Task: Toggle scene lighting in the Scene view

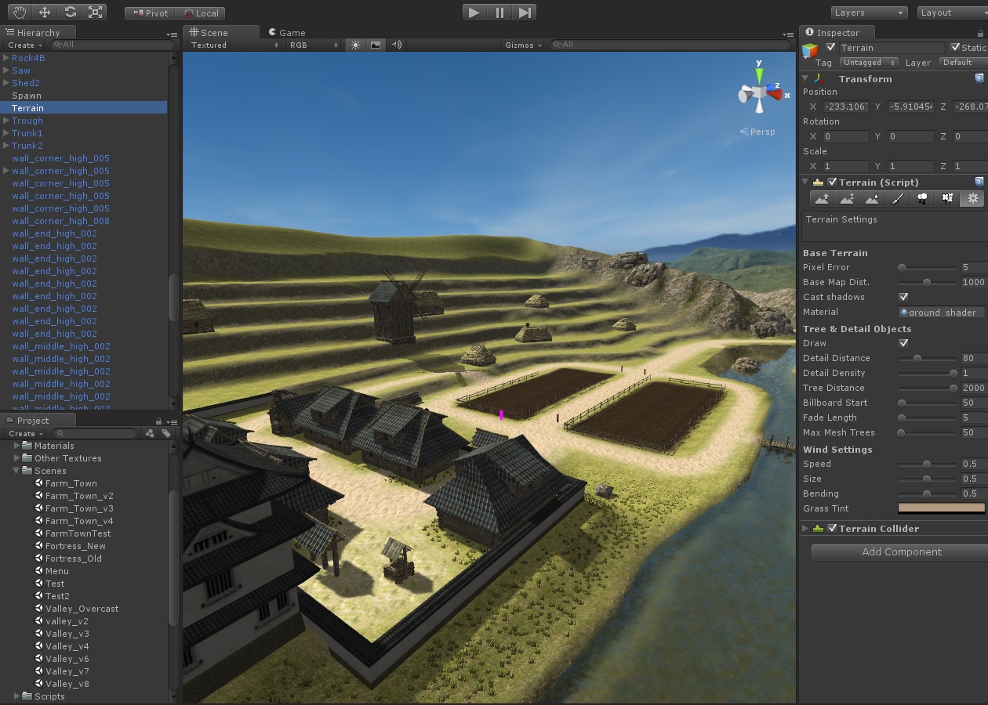Action: (354, 45)
